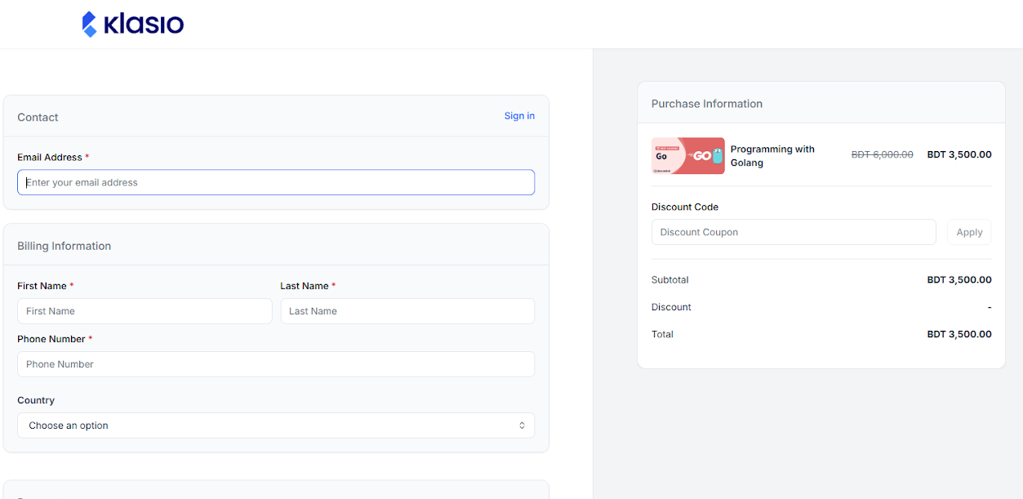1023x499 pixels.
Task: Focus the Discount Coupon input field
Action: pos(794,232)
